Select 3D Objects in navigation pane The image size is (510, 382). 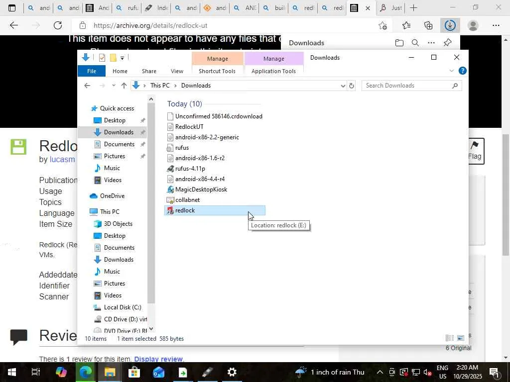click(x=118, y=224)
